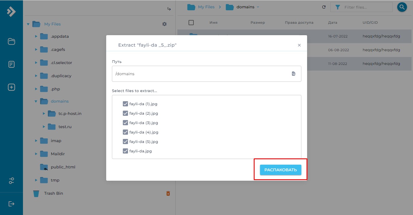The height and width of the screenshot is (215, 413).
Task: Uncheck fayli-da (3).jpg
Action: pyautogui.click(x=125, y=123)
